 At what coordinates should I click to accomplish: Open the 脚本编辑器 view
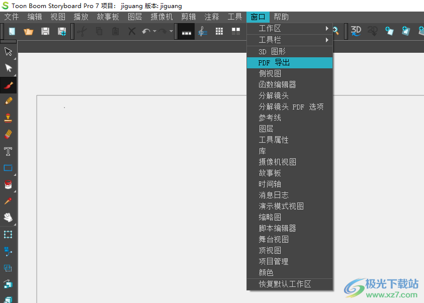coord(290,229)
